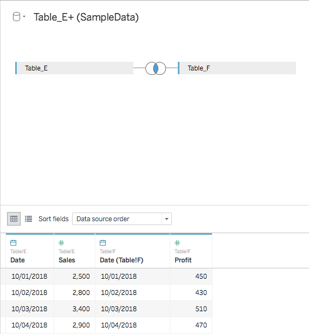Viewport: 309px width, 334px height.
Task: Click the Table_E+ (SampleData) title
Action: 86,17
